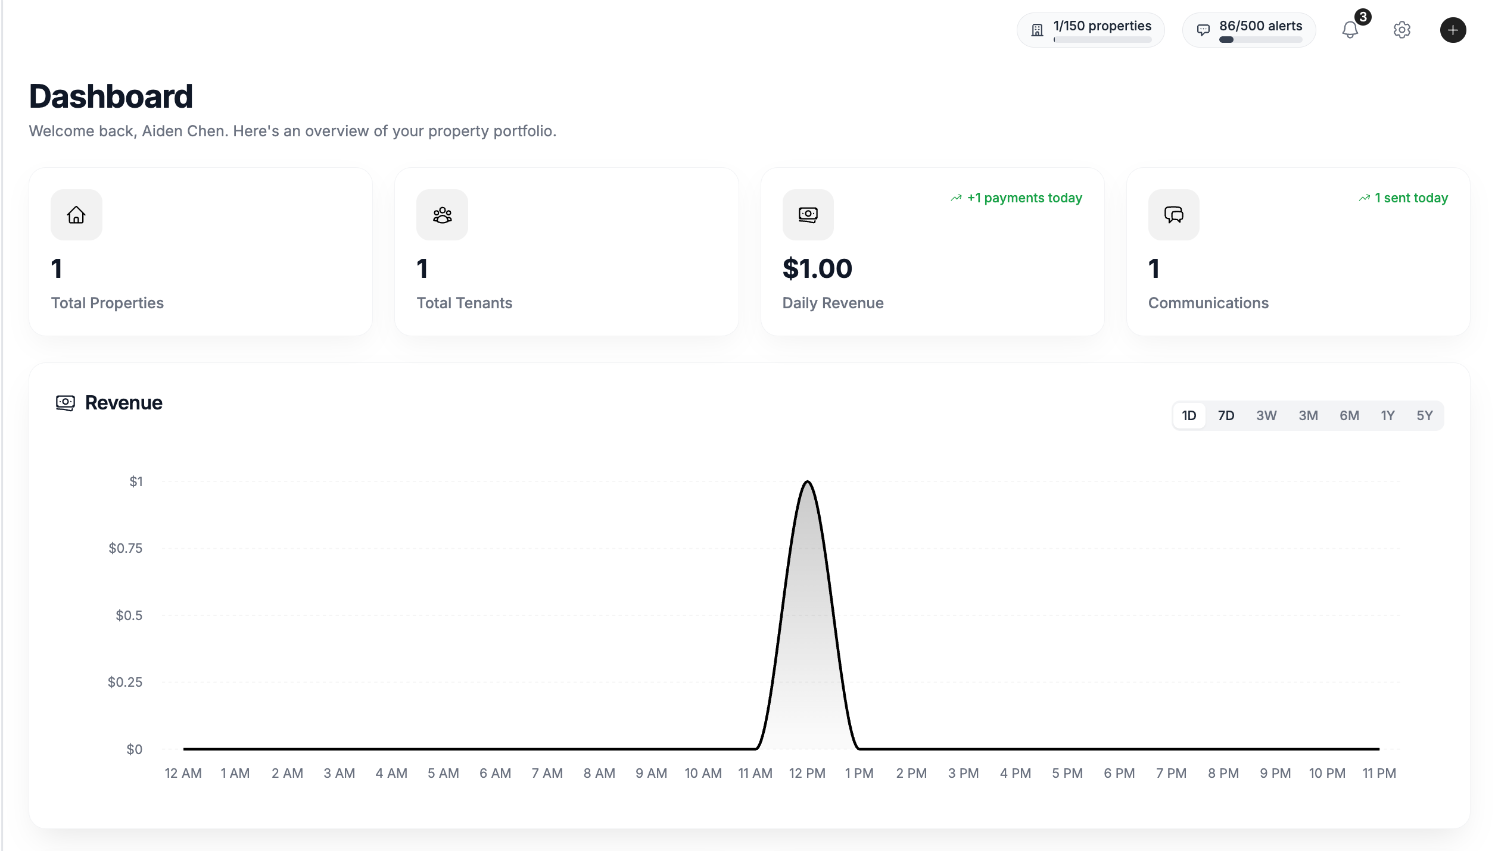Switch chart range to 5Y
The image size is (1495, 851).
[x=1424, y=415]
